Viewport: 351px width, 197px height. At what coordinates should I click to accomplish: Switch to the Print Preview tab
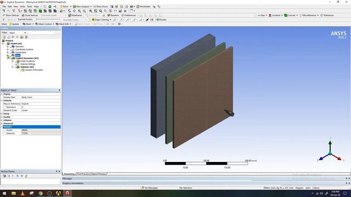(83, 174)
